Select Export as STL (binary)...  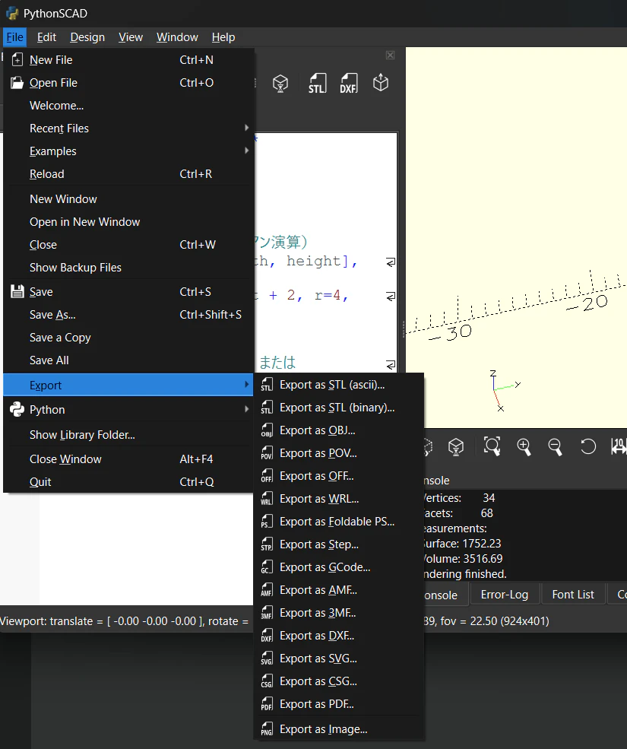pos(339,408)
